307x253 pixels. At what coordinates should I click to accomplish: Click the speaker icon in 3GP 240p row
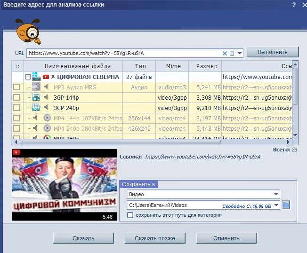(x=46, y=107)
